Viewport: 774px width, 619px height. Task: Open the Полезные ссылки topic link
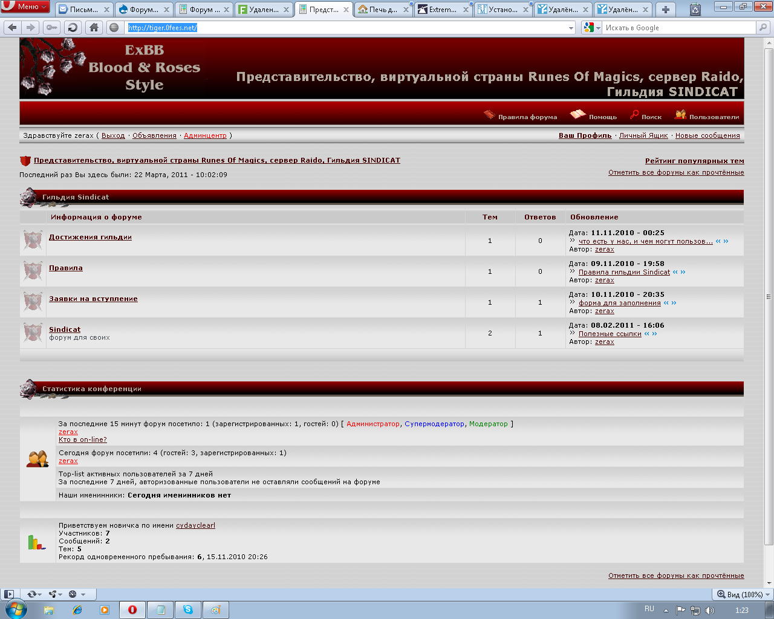[x=610, y=334]
